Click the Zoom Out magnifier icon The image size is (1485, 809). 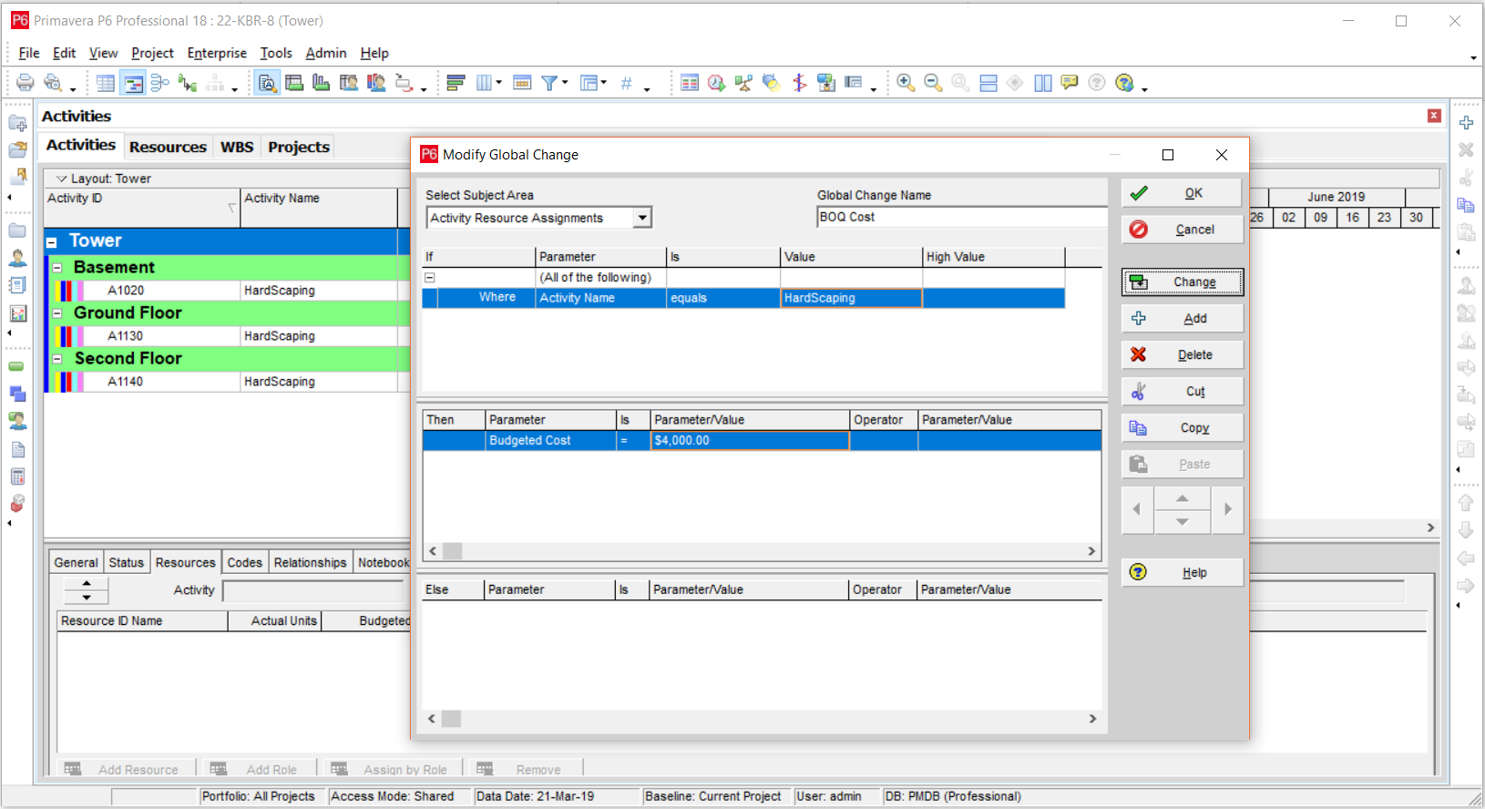[x=933, y=83]
